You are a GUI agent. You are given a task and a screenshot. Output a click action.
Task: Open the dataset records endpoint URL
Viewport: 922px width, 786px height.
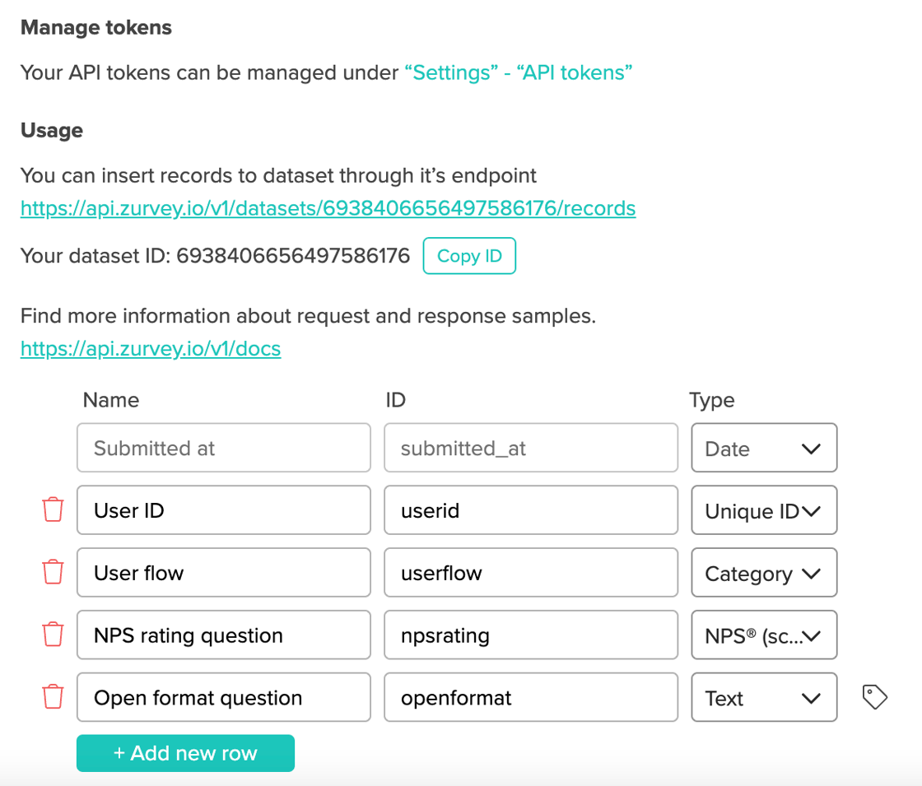pos(327,208)
